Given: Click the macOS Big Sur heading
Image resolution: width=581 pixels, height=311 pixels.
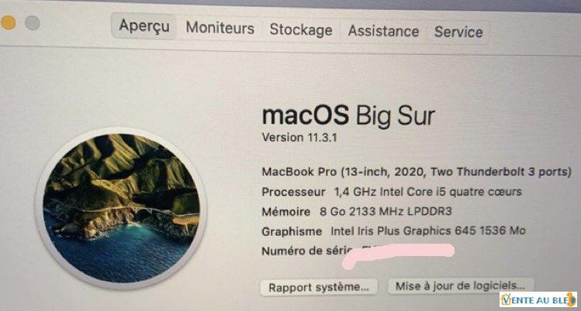Looking at the screenshot, I should tap(348, 115).
